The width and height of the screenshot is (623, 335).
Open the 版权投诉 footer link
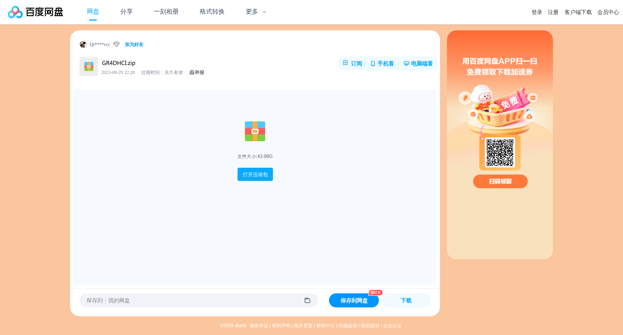click(x=370, y=326)
